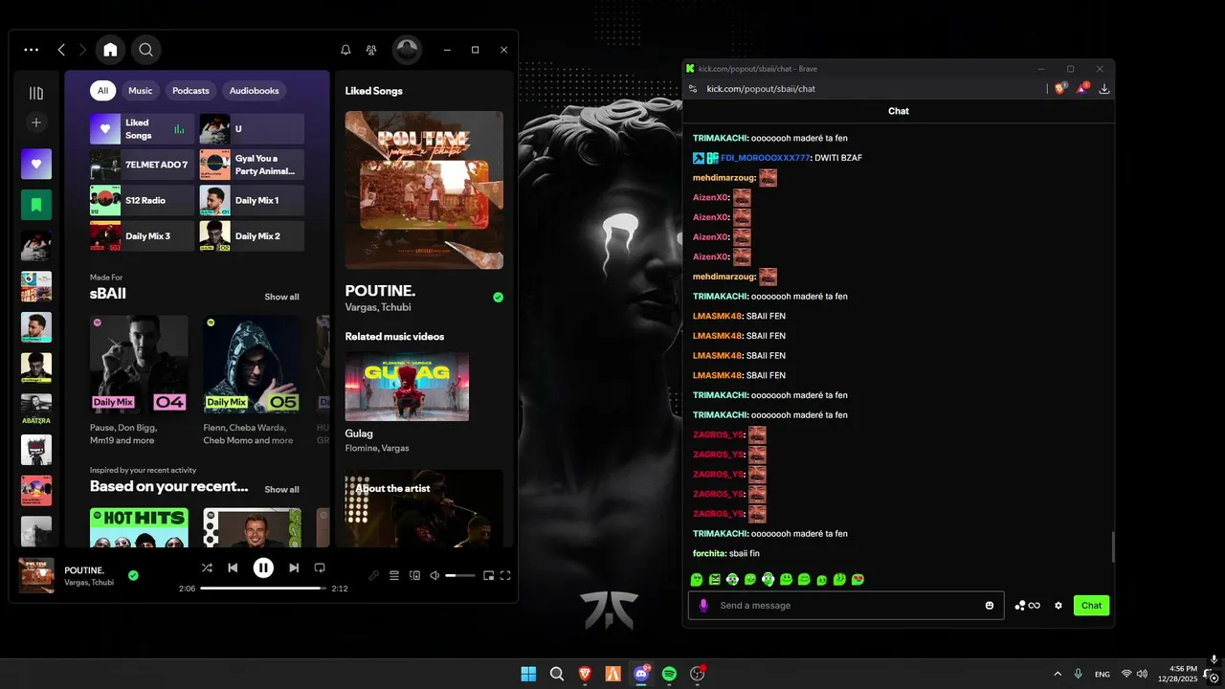Image resolution: width=1225 pixels, height=689 pixels.
Task: Toggle shuffle in the player bar
Action: pos(207,567)
